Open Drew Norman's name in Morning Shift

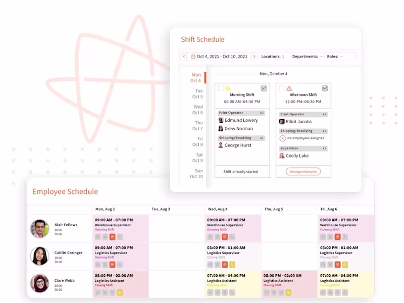[238, 128]
